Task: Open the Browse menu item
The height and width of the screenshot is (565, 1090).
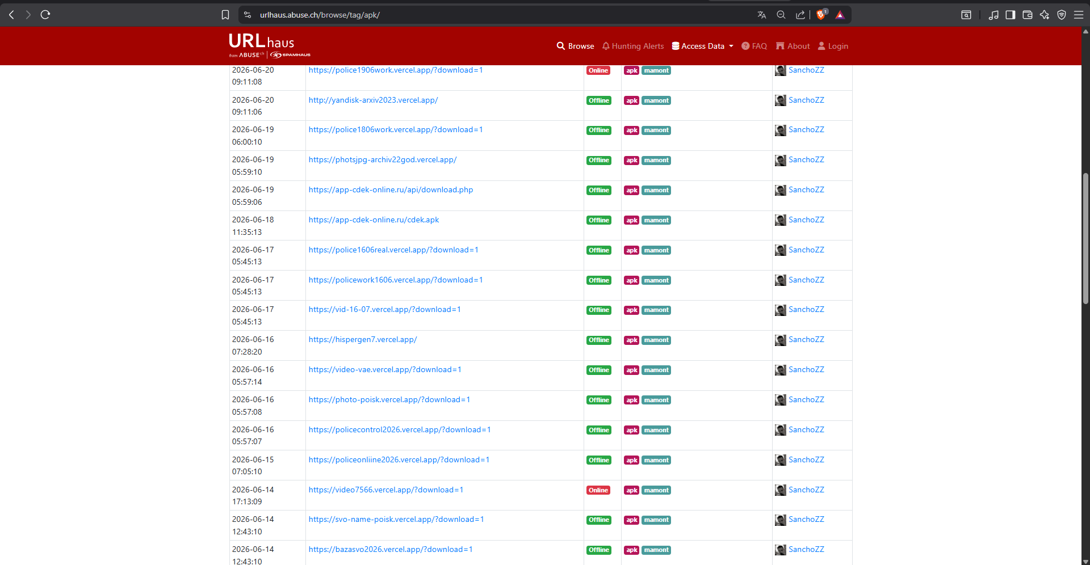Action: (576, 46)
